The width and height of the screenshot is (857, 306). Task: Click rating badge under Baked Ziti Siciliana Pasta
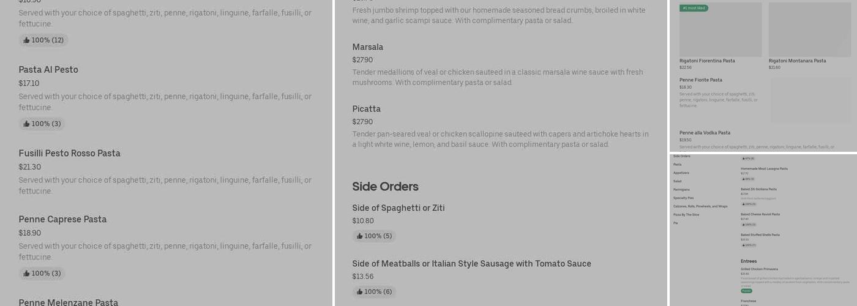pyautogui.click(x=749, y=204)
